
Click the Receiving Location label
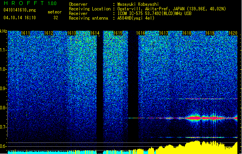[90, 9]
